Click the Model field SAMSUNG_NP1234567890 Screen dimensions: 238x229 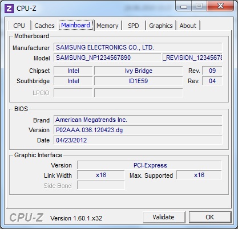107,58
